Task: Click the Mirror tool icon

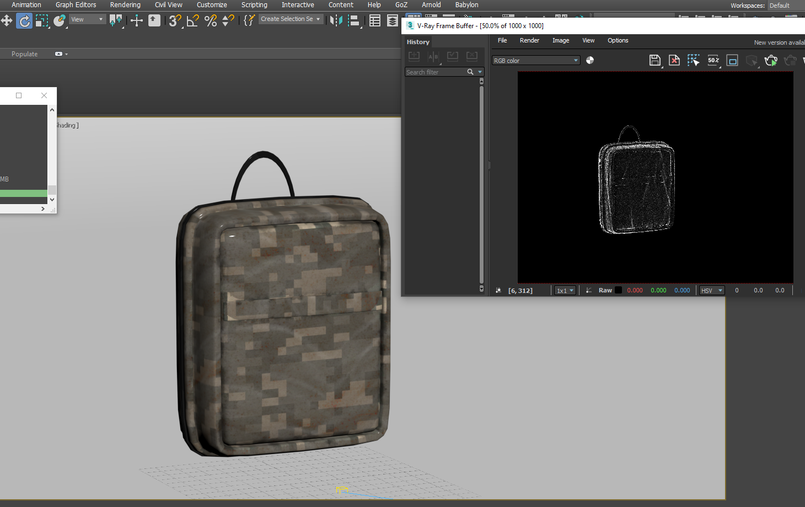Action: (336, 21)
